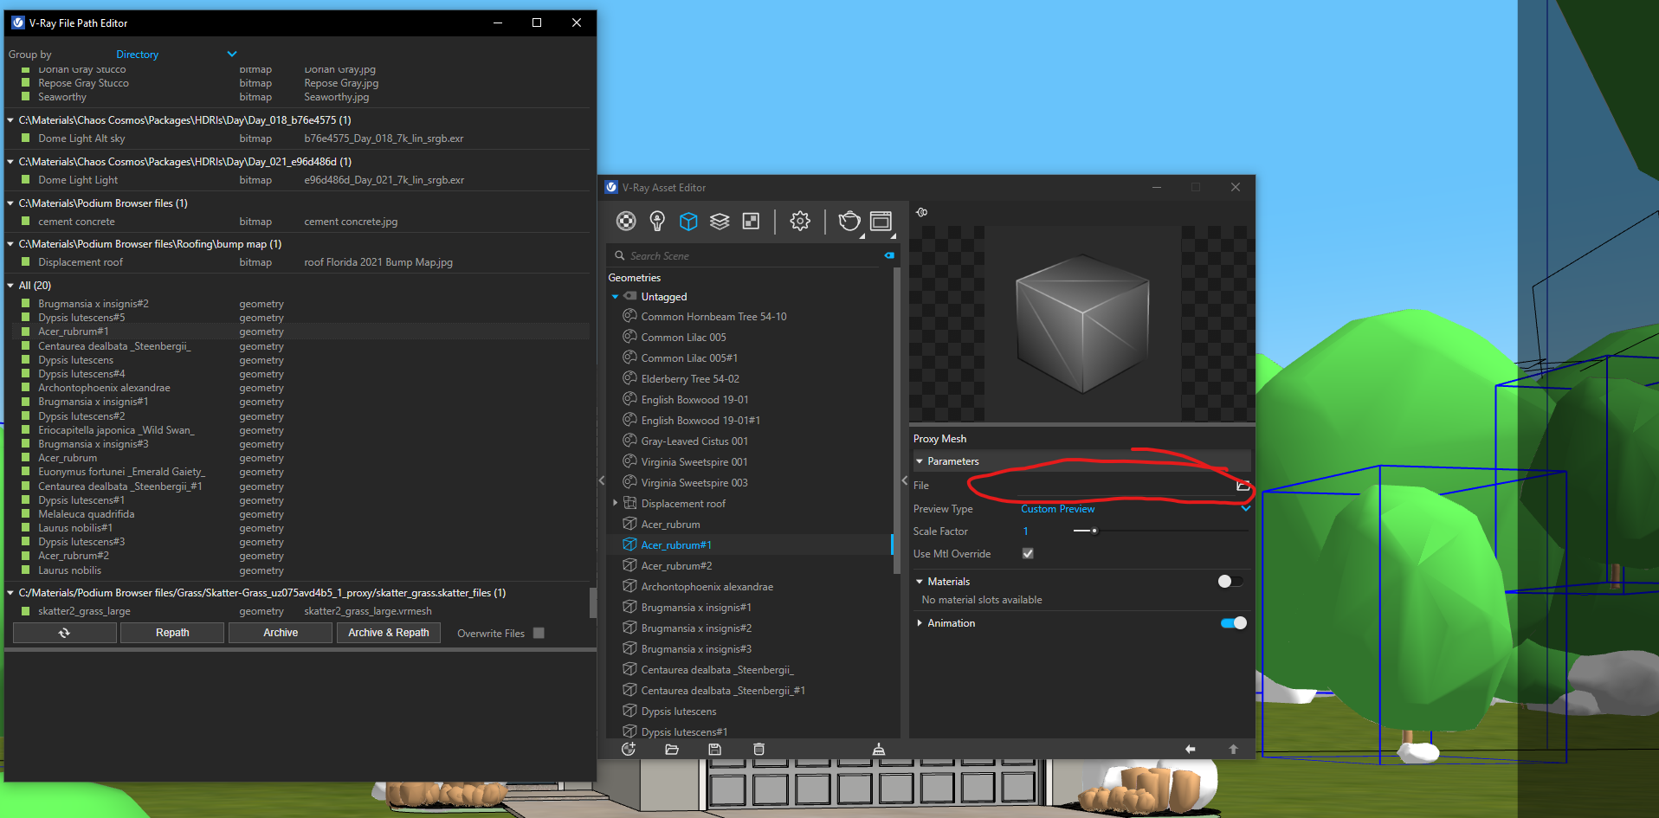Toggle the green checkbox for cement concrete
This screenshot has height=818, width=1659.
[26, 222]
